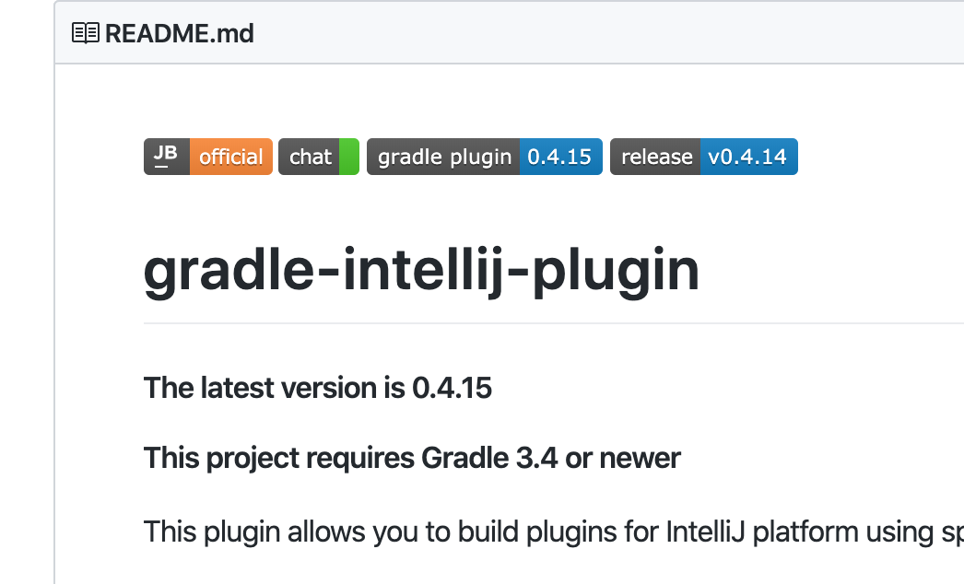Click the bold latest version 0.4.15 line
Viewport: 964px width, 584px height.
pos(317,388)
